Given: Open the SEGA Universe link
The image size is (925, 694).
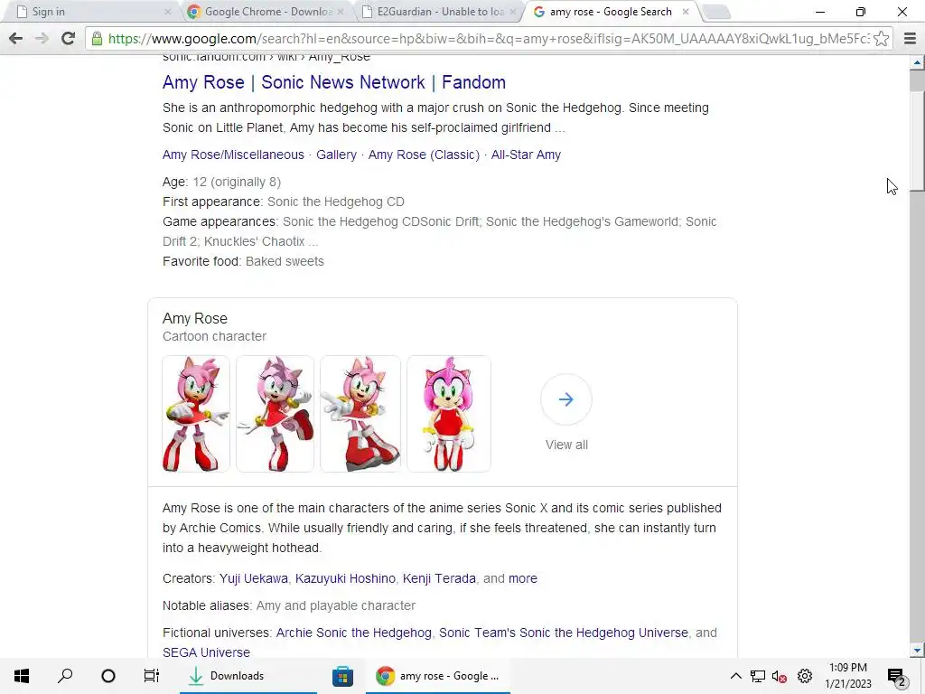Looking at the screenshot, I should pyautogui.click(x=207, y=652).
